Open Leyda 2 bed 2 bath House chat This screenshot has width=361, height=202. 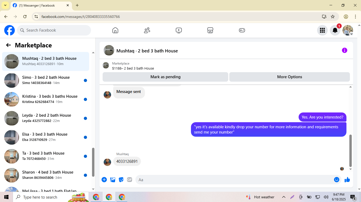[45, 118]
